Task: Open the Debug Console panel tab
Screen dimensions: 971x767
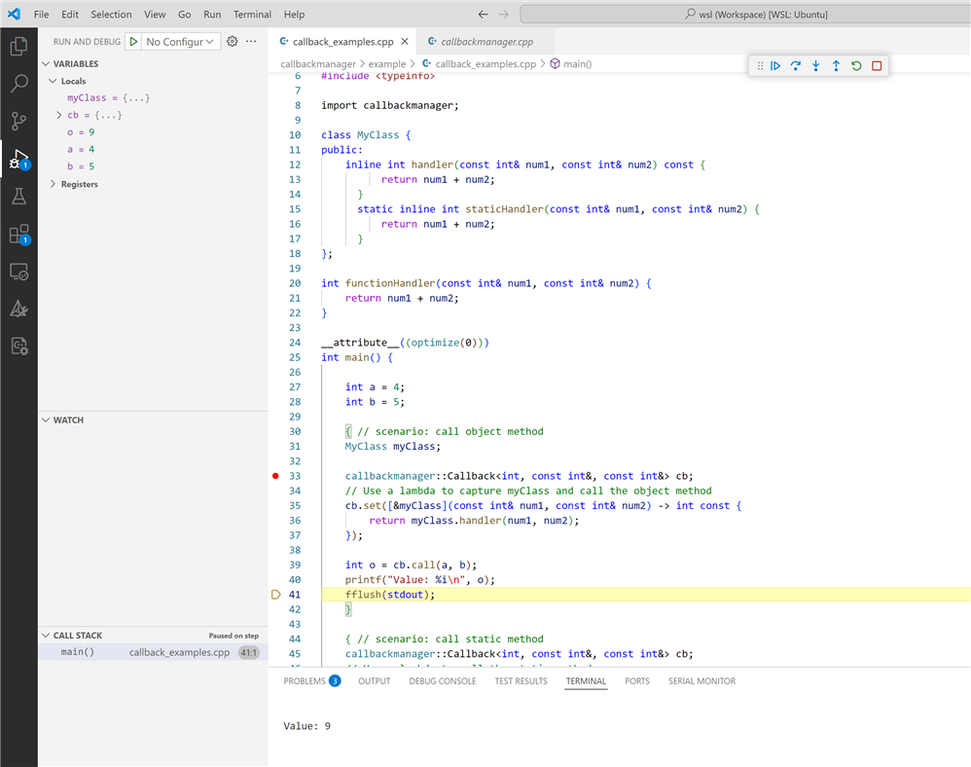Action: tap(442, 681)
